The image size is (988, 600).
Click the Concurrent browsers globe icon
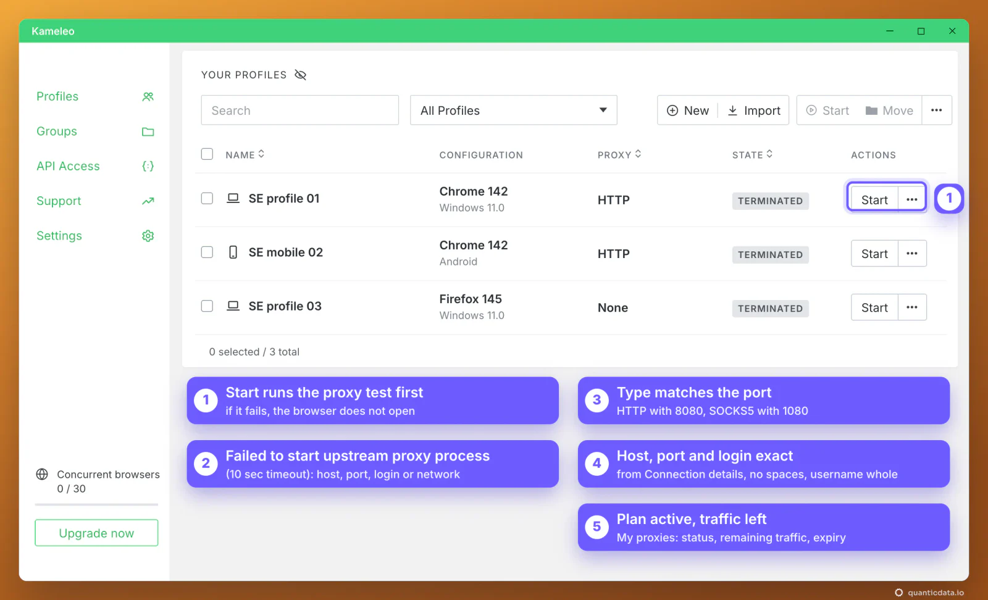point(42,474)
